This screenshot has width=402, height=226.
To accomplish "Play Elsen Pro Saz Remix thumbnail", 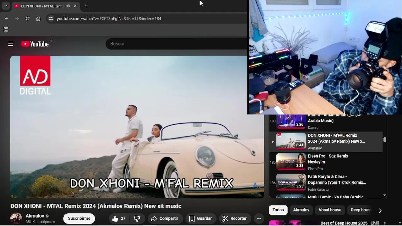I will pyautogui.click(x=291, y=161).
